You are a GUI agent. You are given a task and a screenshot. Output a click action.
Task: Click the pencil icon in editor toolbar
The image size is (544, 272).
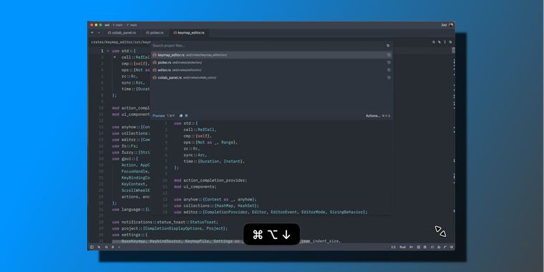click(x=439, y=42)
